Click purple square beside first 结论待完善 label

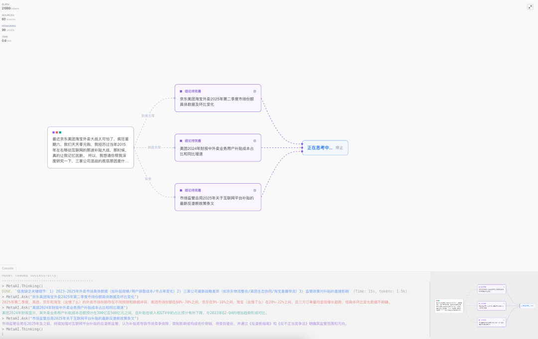coord(181,91)
